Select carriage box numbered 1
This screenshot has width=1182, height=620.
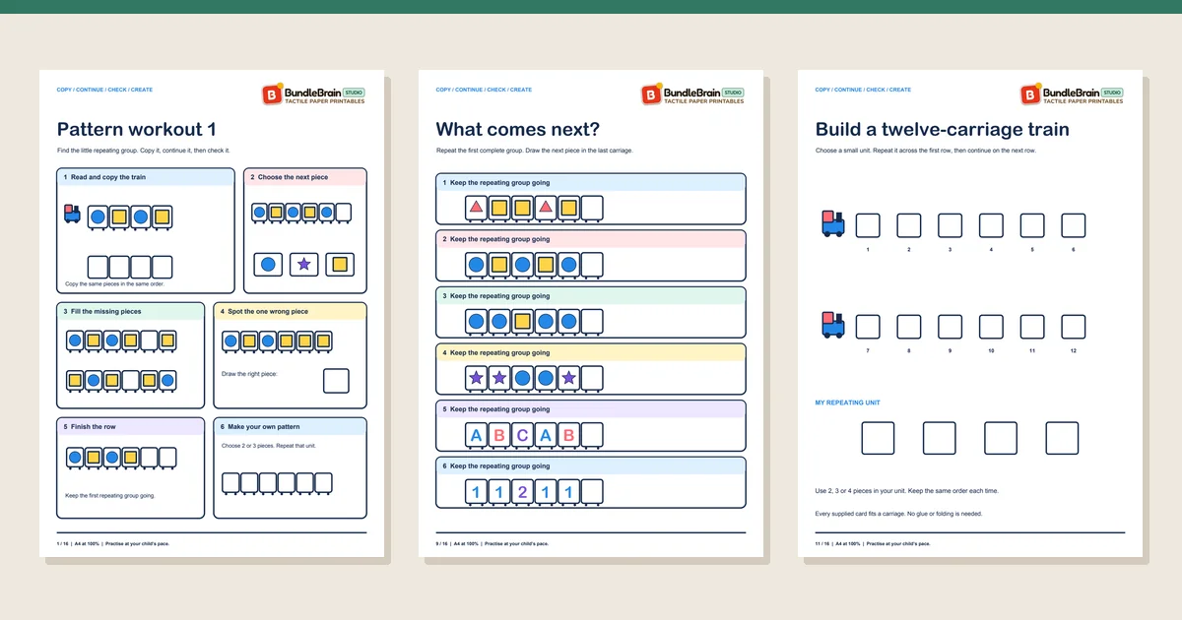pos(868,225)
